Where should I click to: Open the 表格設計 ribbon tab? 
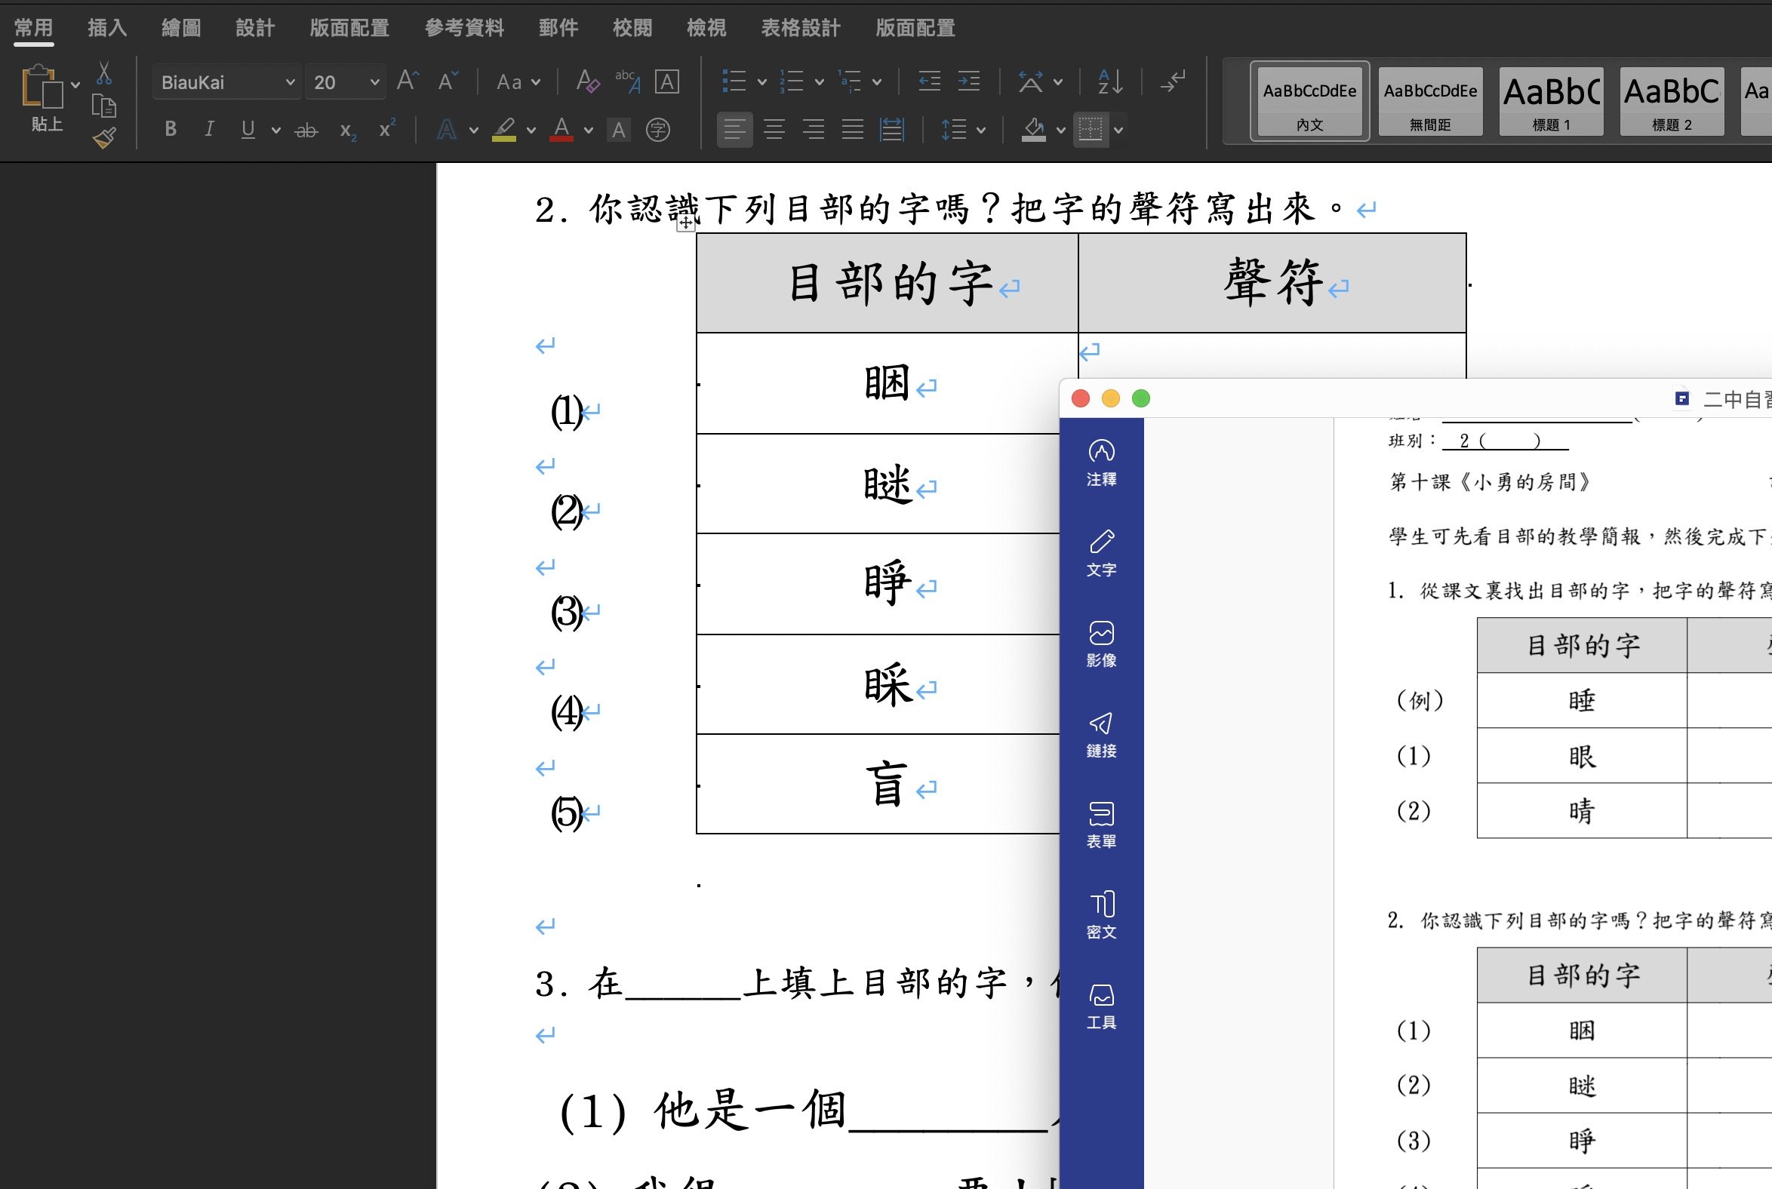point(801,28)
